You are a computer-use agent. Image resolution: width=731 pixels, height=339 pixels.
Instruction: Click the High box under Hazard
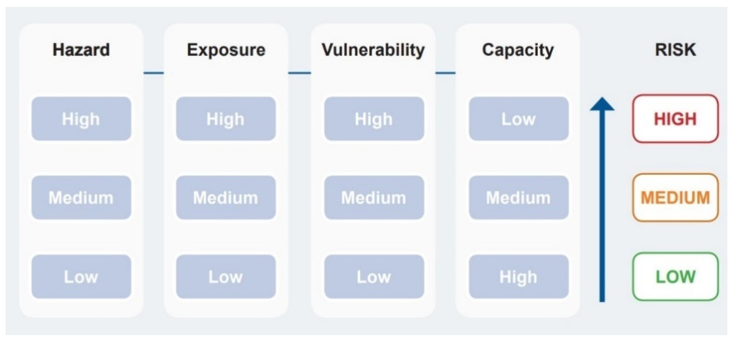click(81, 119)
